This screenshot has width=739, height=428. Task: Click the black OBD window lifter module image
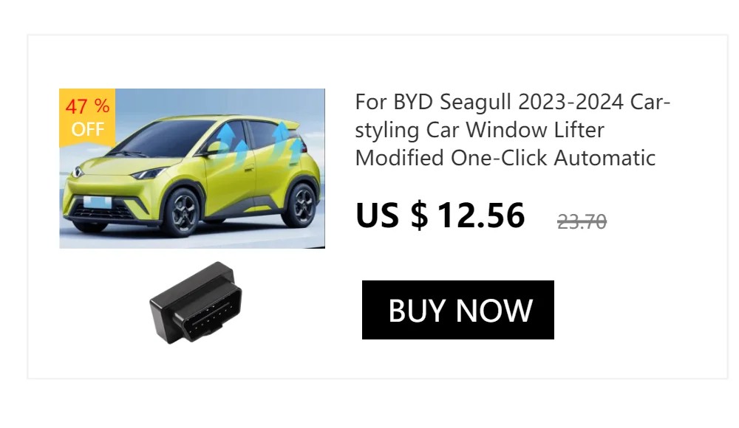pyautogui.click(x=196, y=303)
